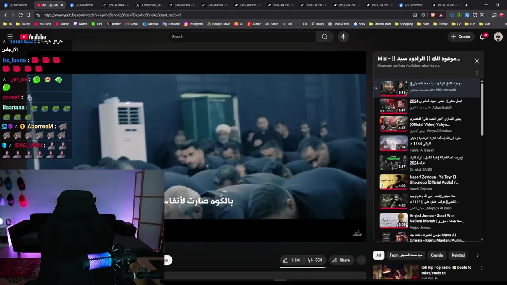Select the Qasida filter chip
The image size is (507, 285).
pyautogui.click(x=437, y=255)
